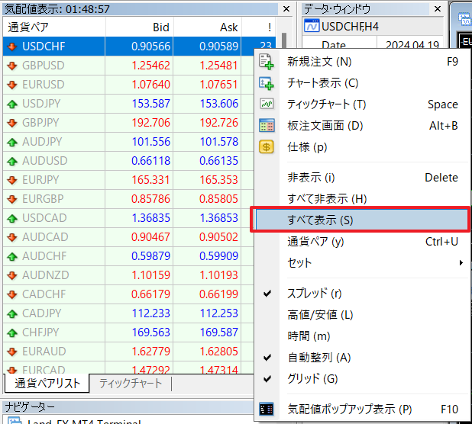Switch to the 通貨ペアリスト tab
This screenshot has height=424, width=472.
click(47, 384)
